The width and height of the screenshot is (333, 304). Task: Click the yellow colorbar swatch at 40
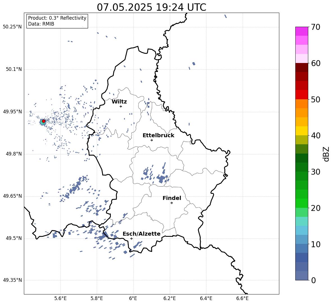301,131
